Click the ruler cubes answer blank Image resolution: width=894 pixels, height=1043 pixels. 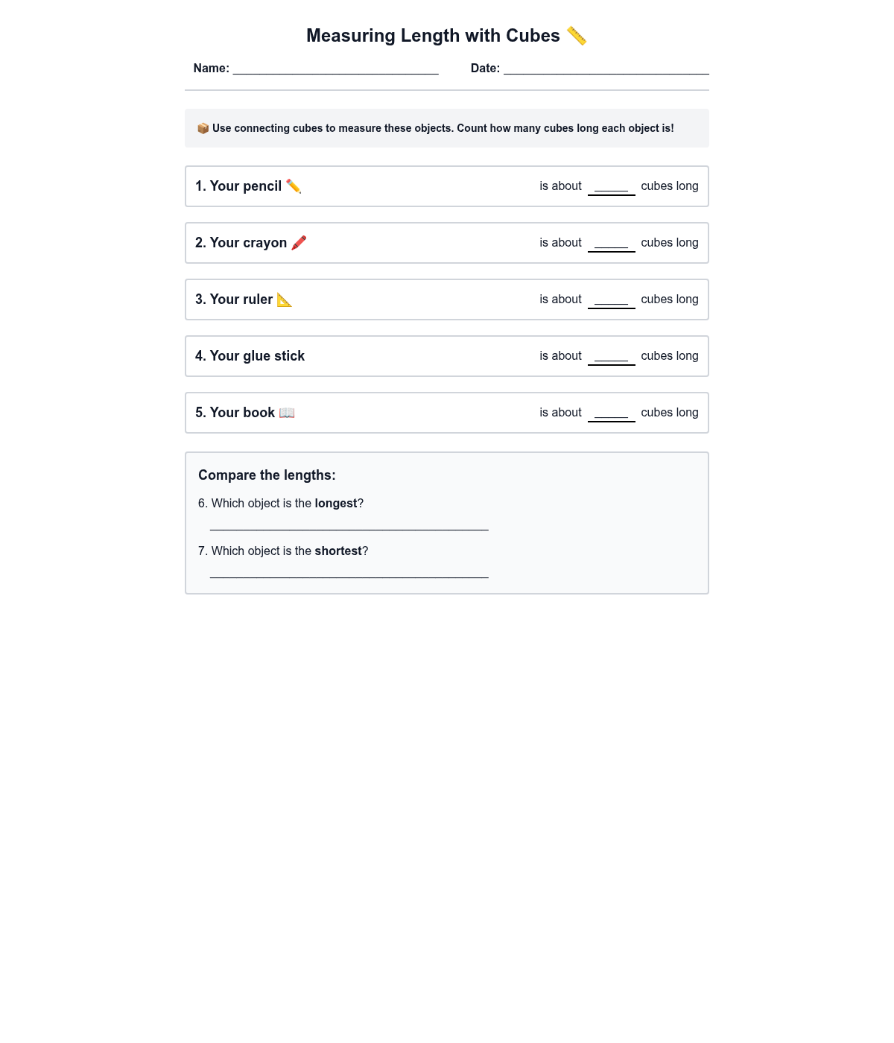pos(611,300)
